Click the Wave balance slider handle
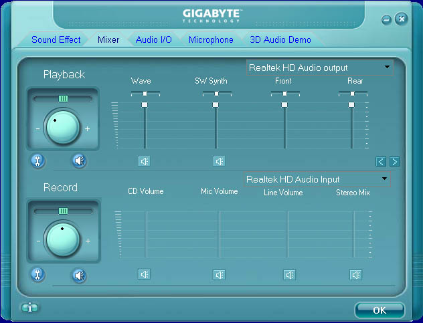 point(145,94)
